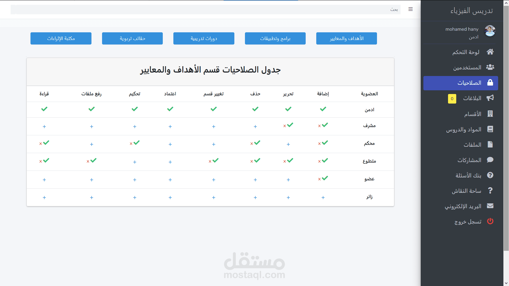This screenshot has width=509, height=286.
Task: Click the book icon for المواد والدروس
Action: pos(490,129)
